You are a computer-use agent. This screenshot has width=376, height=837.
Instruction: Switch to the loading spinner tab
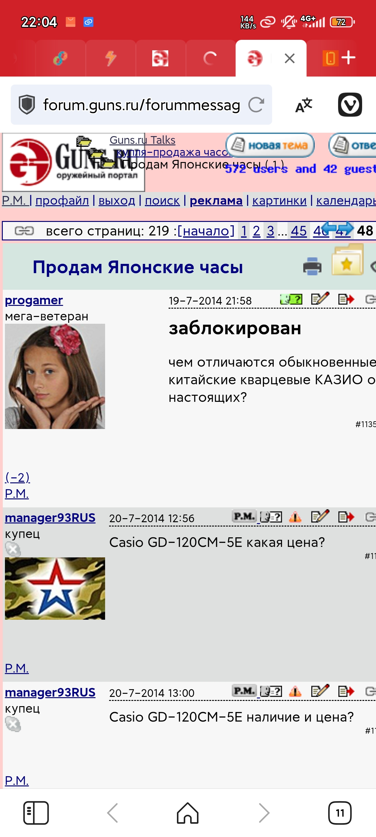pos(210,59)
